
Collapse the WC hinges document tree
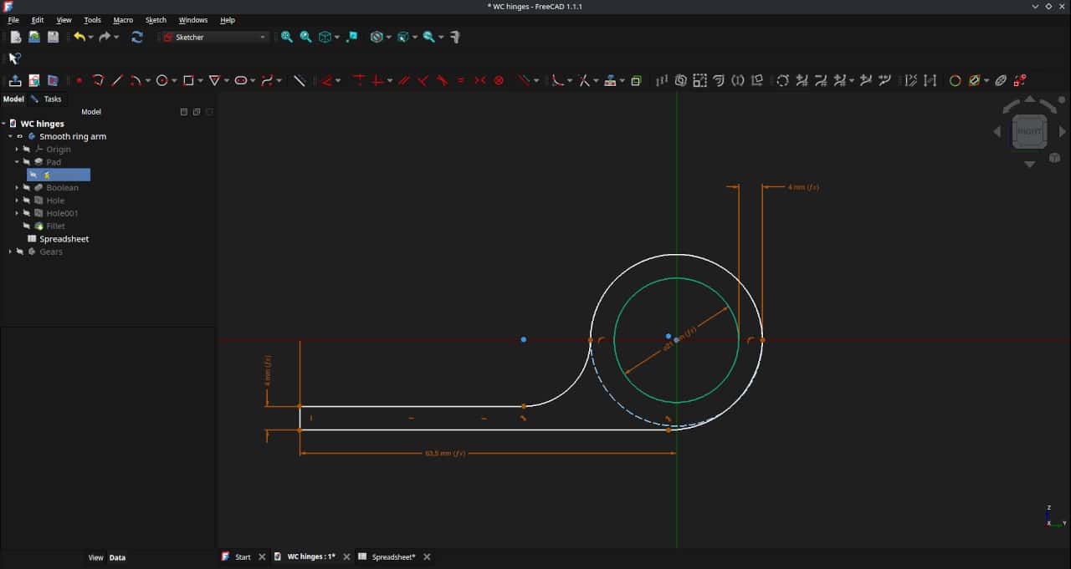pos(4,124)
